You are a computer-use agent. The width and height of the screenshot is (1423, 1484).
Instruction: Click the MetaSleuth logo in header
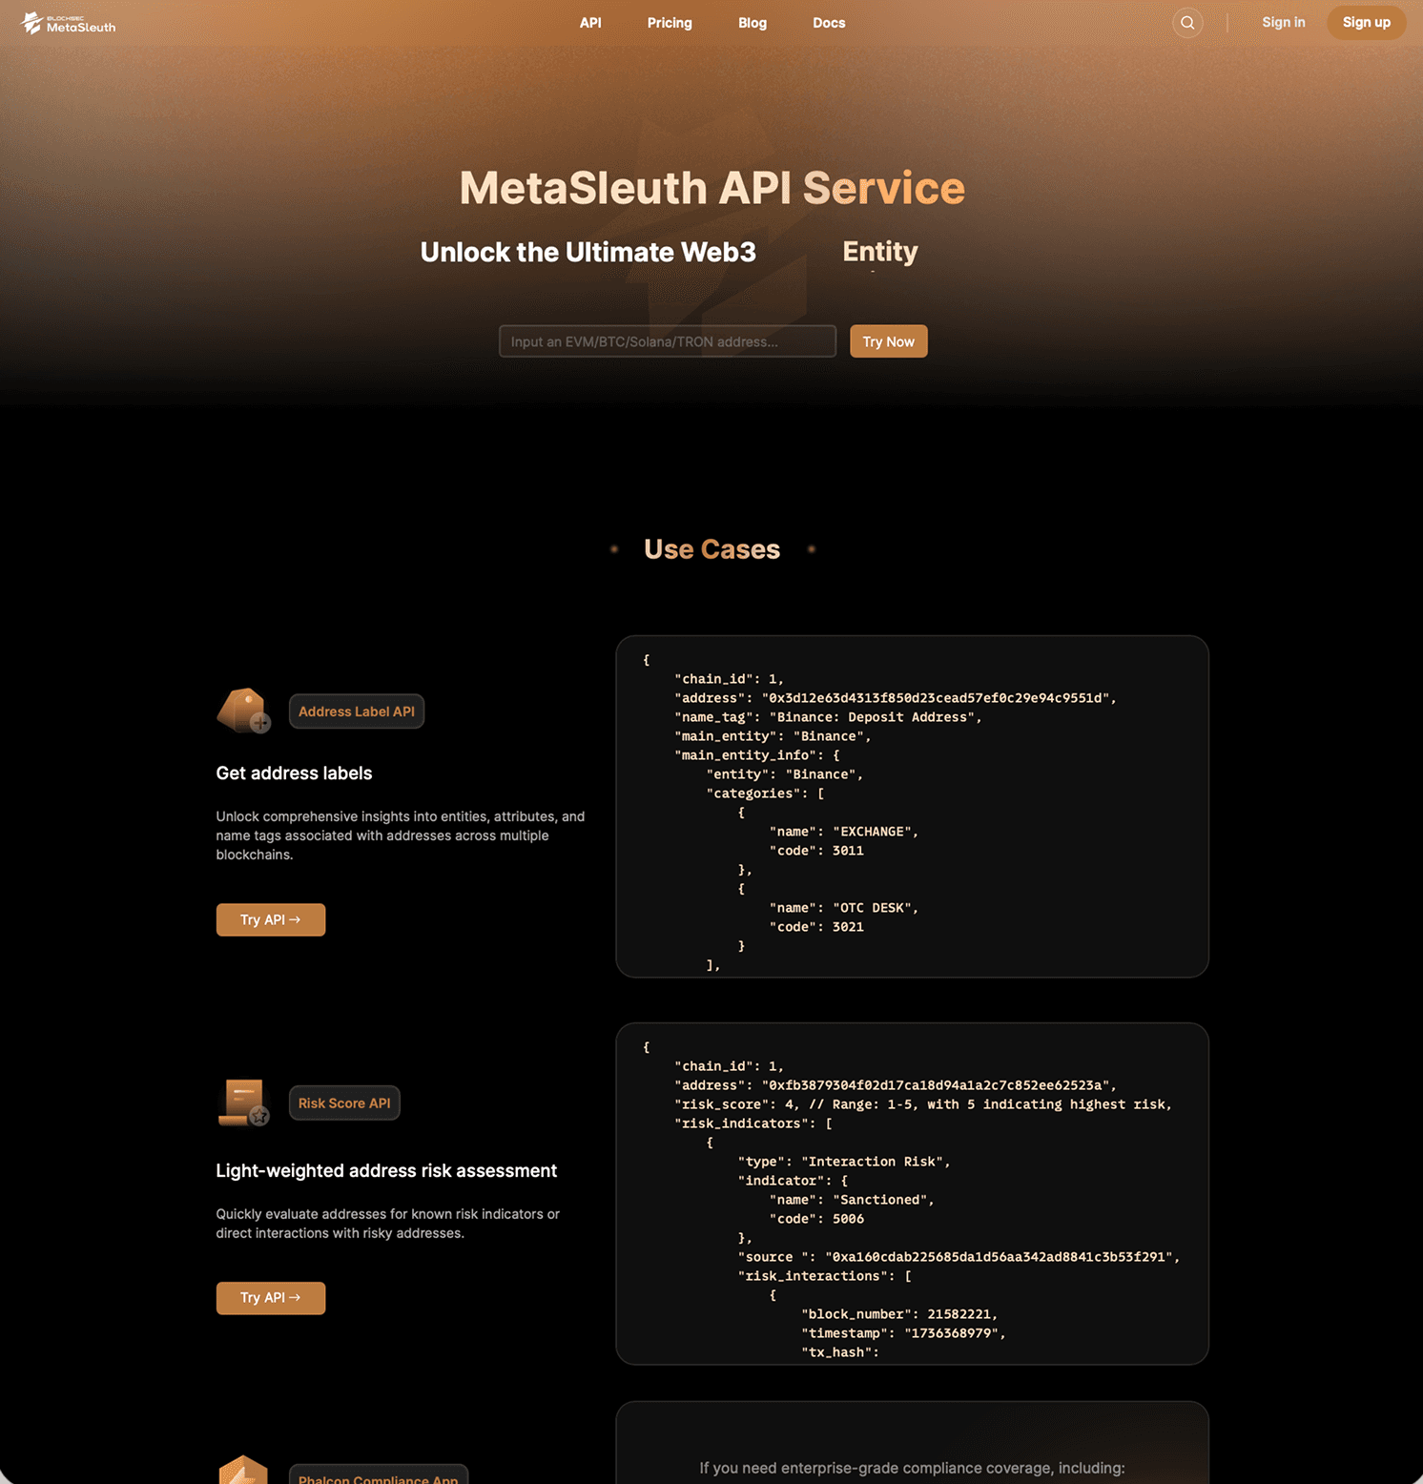pos(69,23)
